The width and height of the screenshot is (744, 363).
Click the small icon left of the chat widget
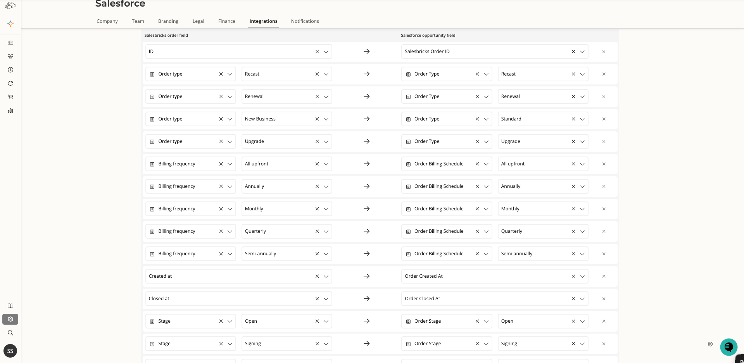click(x=710, y=344)
